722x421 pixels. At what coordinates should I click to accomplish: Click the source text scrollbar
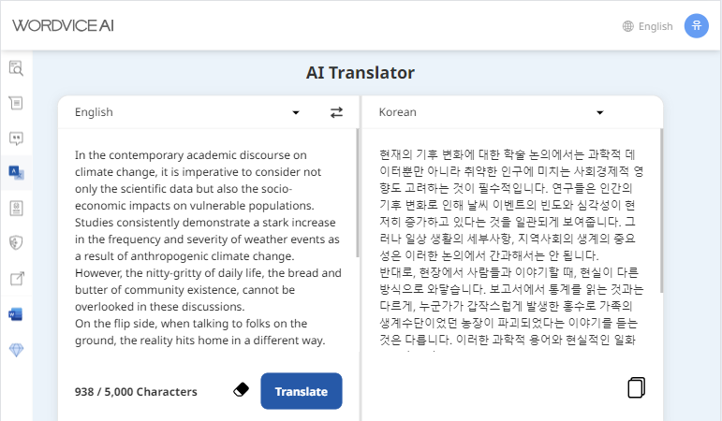tap(357, 196)
